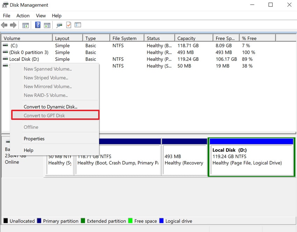
Task: Click the grayed New Spanned Volume entry
Action: point(48,69)
